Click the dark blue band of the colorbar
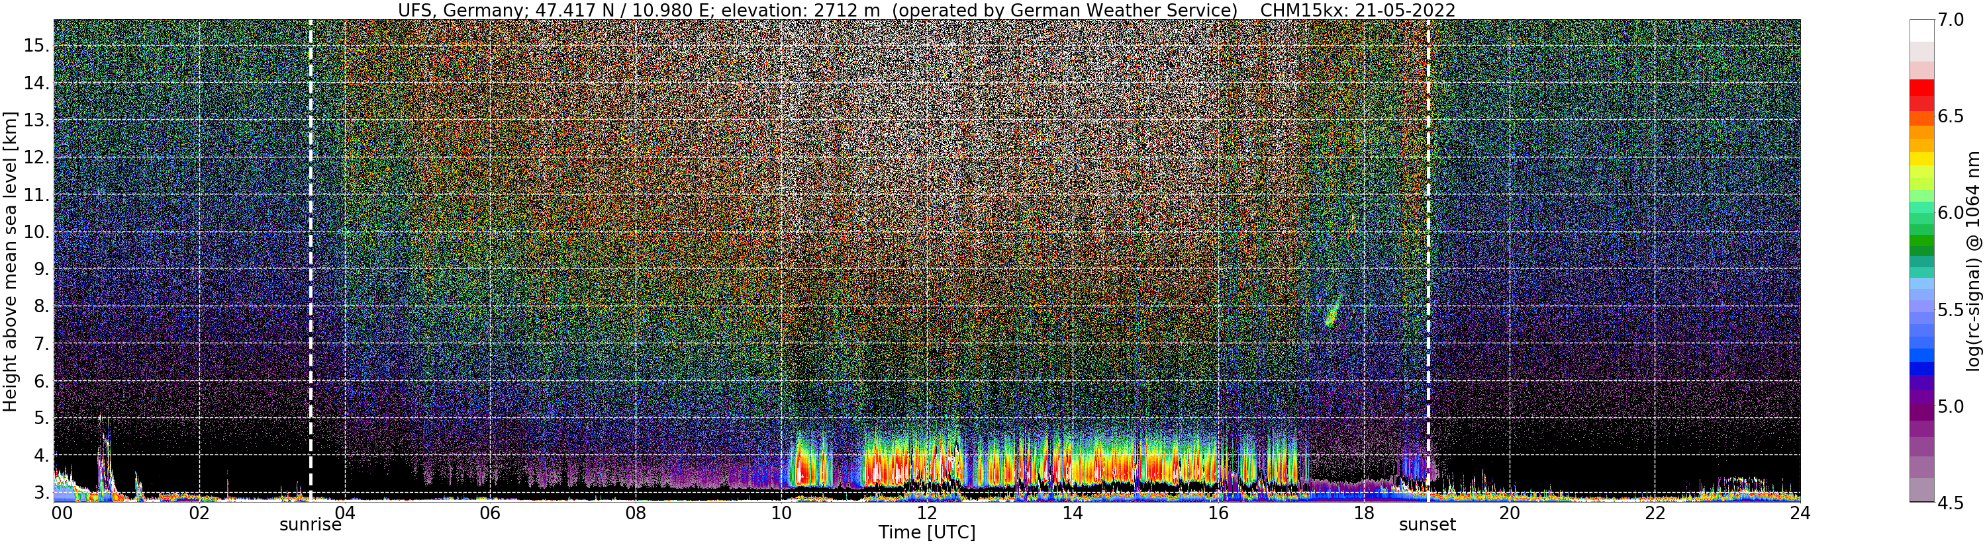 point(1921,368)
